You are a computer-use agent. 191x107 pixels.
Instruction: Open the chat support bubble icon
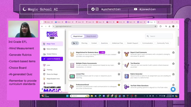(173, 89)
